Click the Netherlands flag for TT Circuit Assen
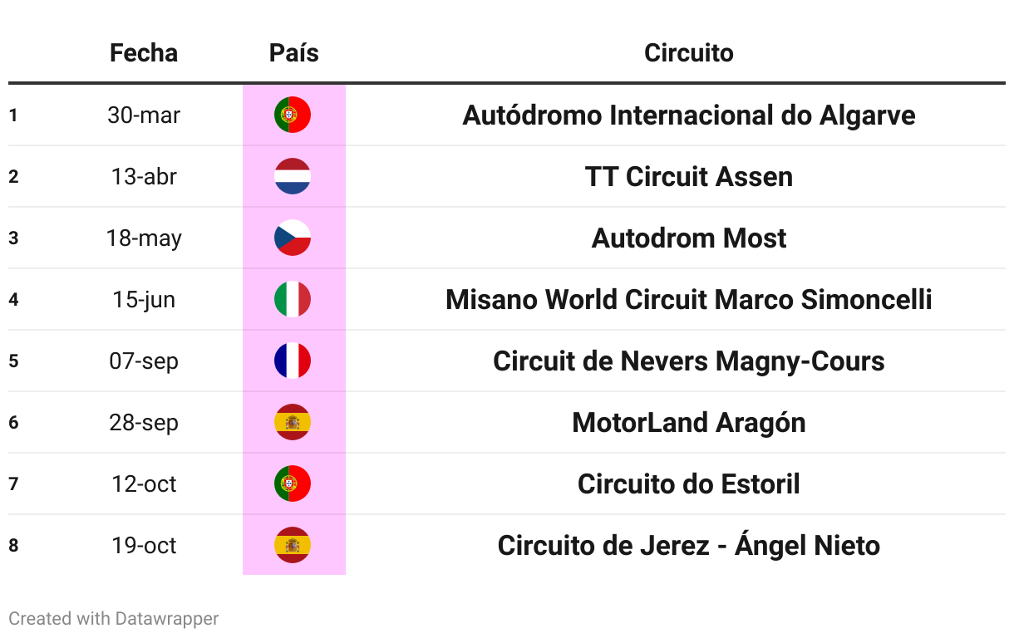This screenshot has width=1014, height=638. pos(293,176)
